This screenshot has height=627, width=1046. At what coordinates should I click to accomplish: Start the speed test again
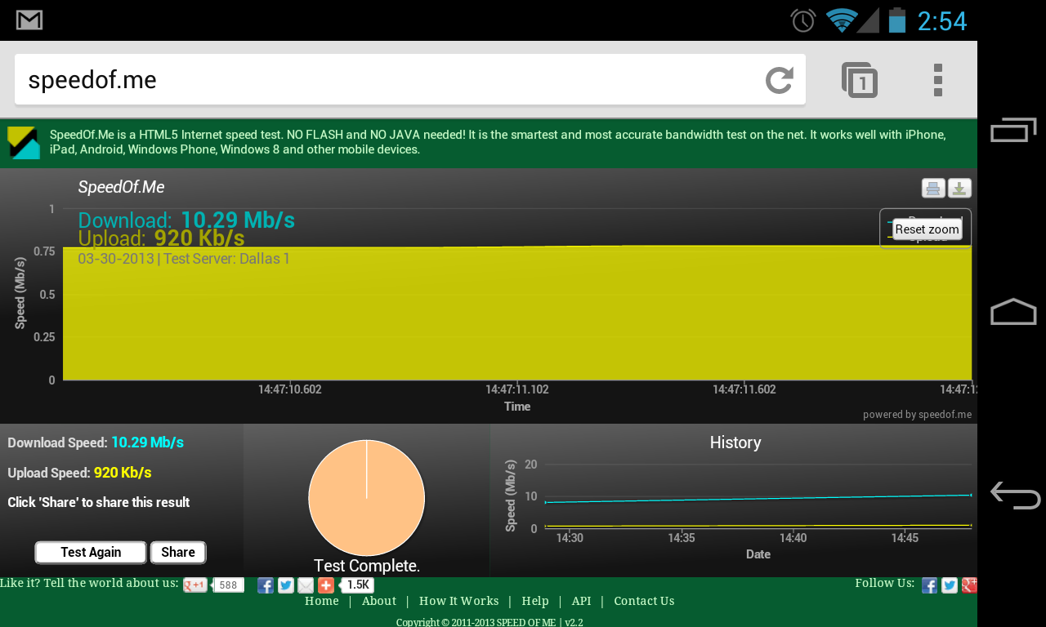coord(91,553)
